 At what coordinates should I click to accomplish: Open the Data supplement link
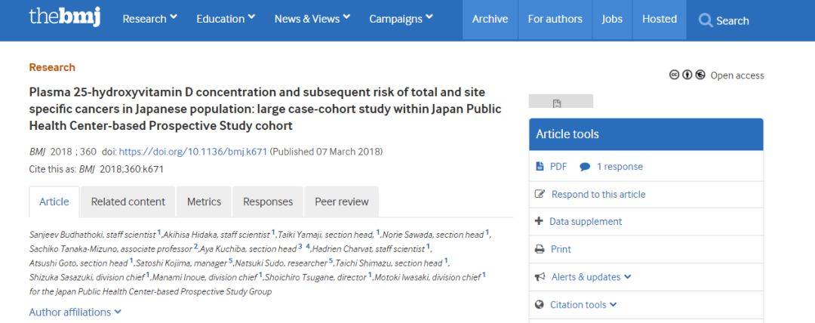586,222
